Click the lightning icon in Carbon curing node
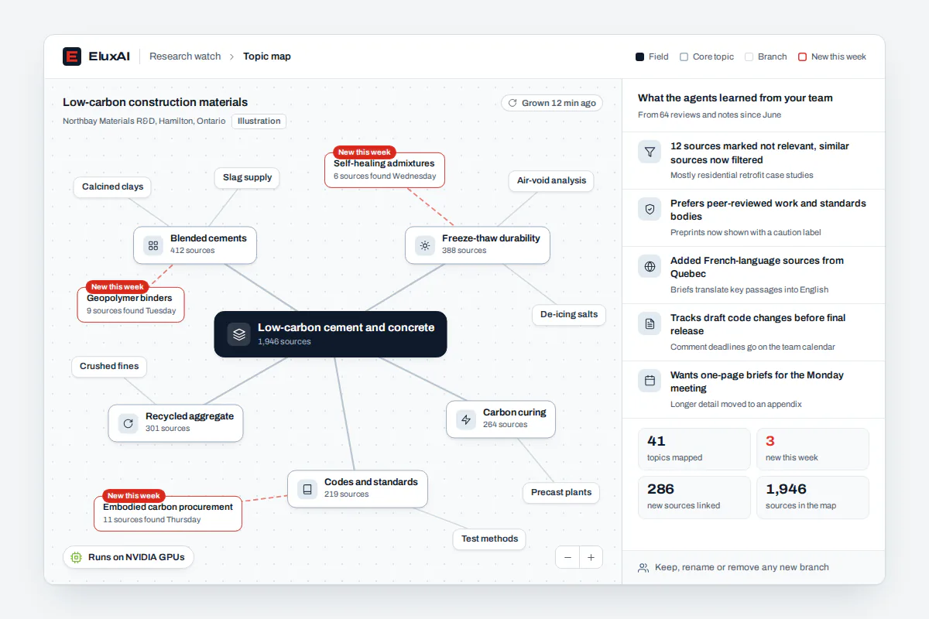929x619 pixels. click(466, 419)
